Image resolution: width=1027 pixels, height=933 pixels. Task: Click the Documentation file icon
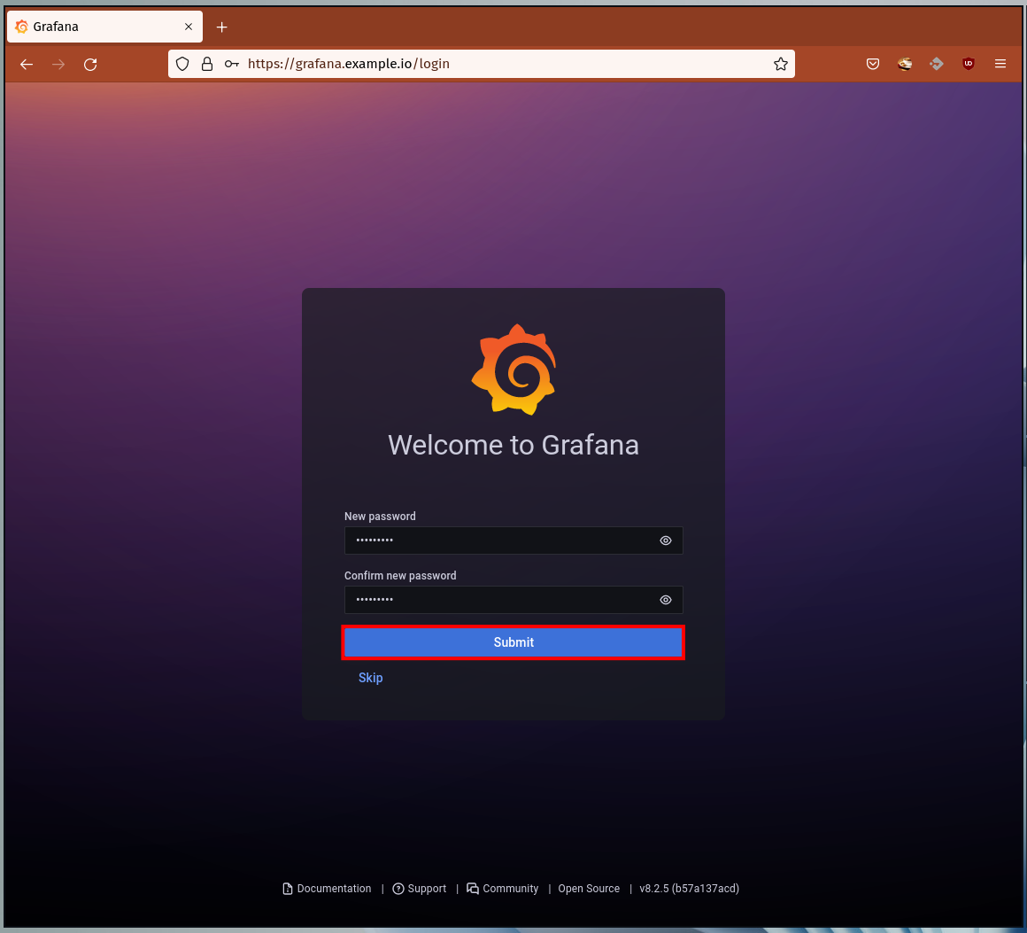tap(288, 889)
